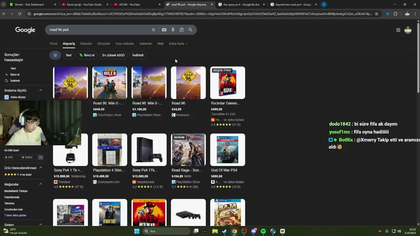Click the Maks. price input field
The height and width of the screenshot is (236, 420).
coord(29,157)
